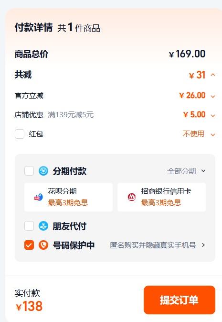Click the 满139元减5元 store discount text

click(x=71, y=115)
